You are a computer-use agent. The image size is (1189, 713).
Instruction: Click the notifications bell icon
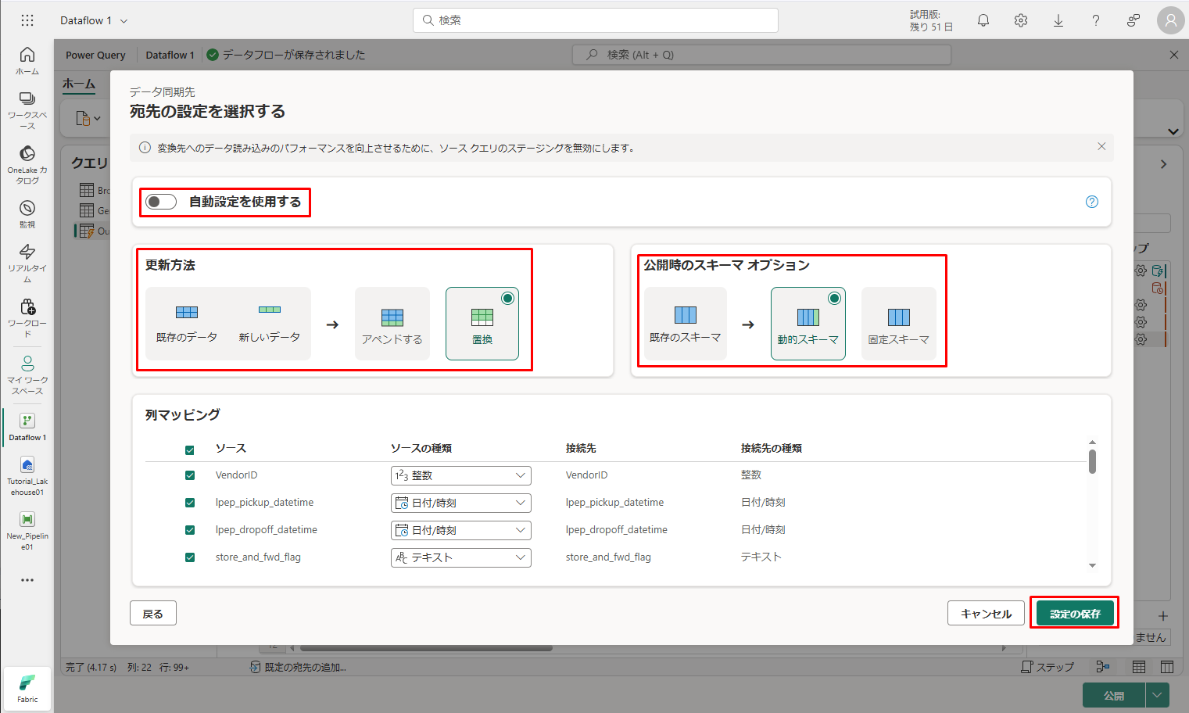coord(983,21)
